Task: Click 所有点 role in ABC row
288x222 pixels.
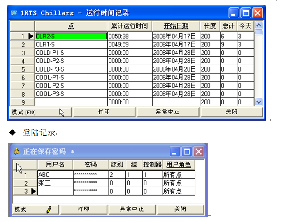Action: (179, 175)
